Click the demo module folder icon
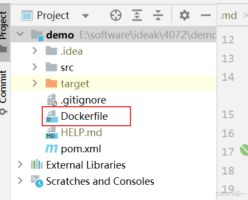The width and height of the screenshot is (248, 200). [37, 35]
